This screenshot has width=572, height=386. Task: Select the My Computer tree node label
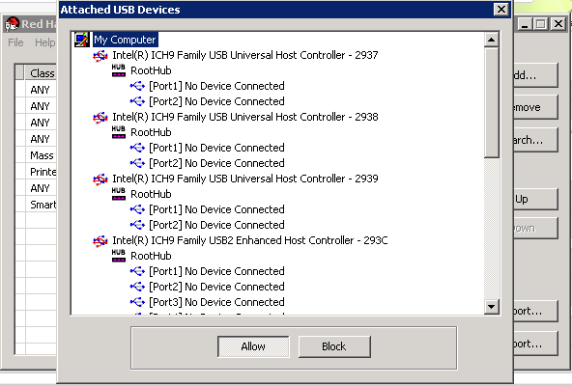(x=125, y=40)
